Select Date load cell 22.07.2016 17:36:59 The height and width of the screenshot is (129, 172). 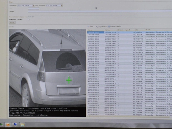click(111, 102)
